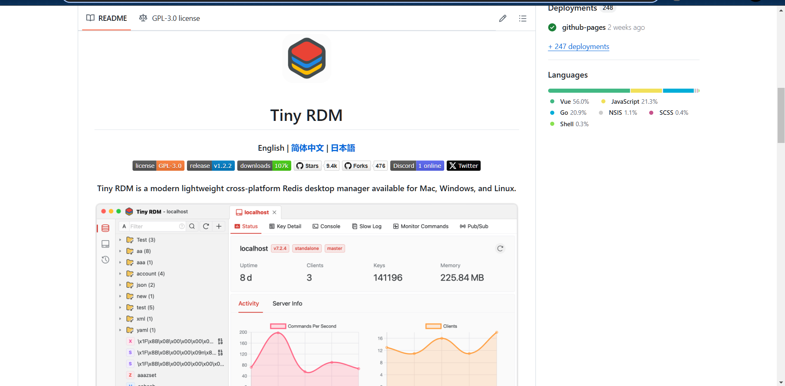Click the 9.4k stars count badge

pos(331,166)
